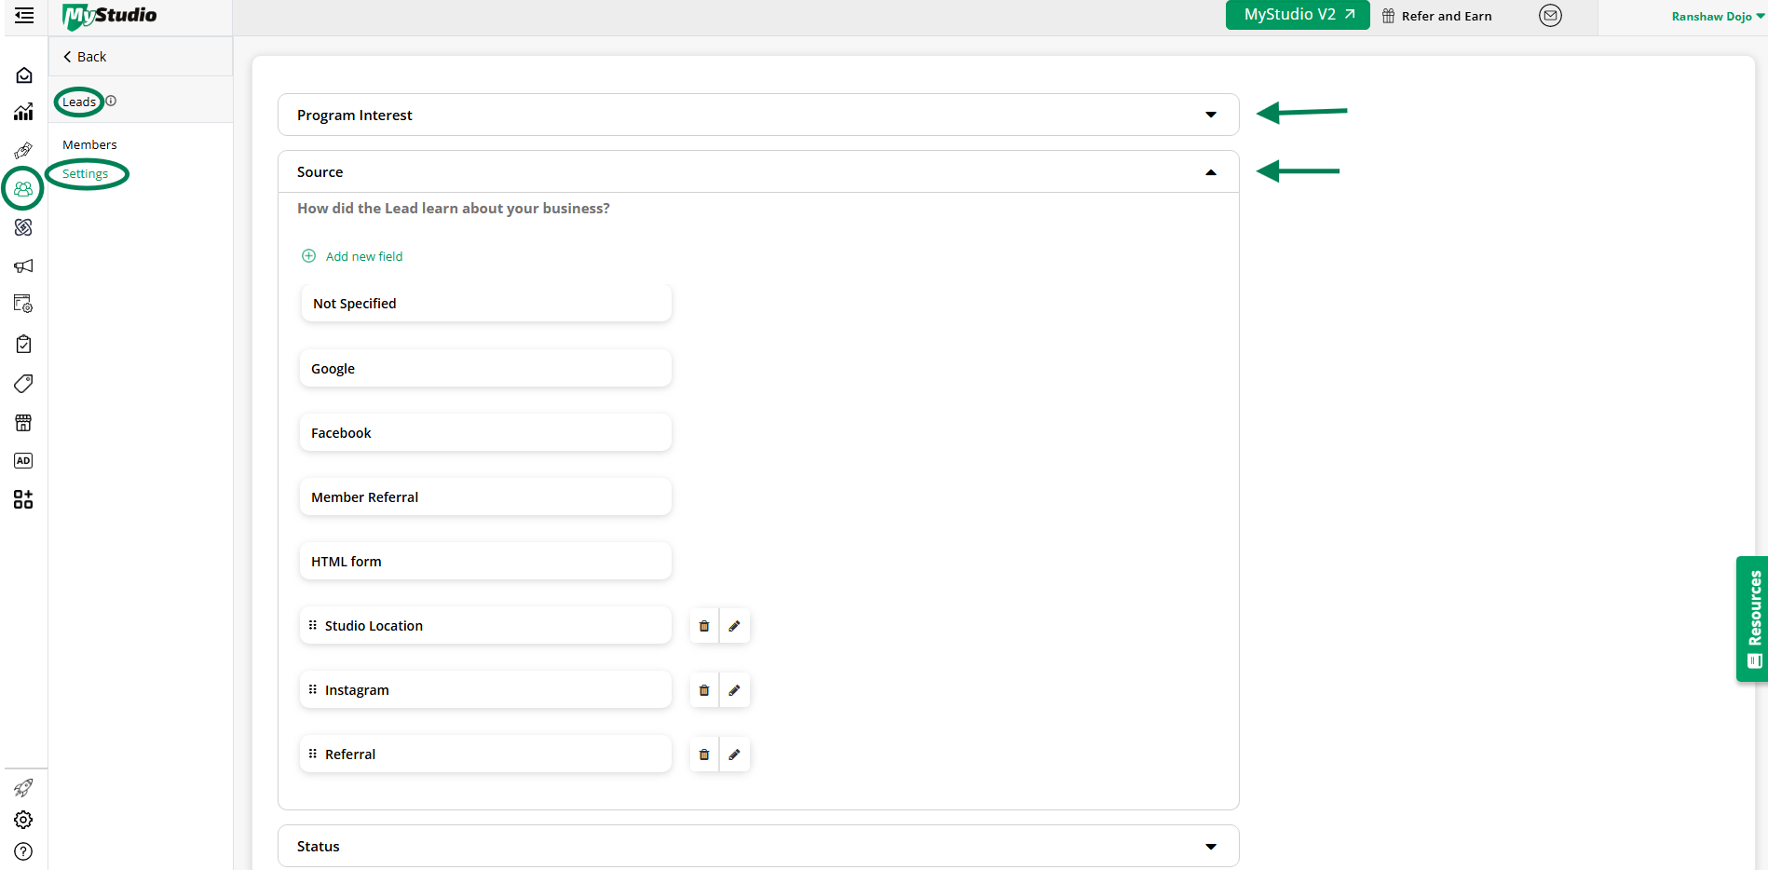Edit the Studio Location field
1768x870 pixels.
(735, 625)
